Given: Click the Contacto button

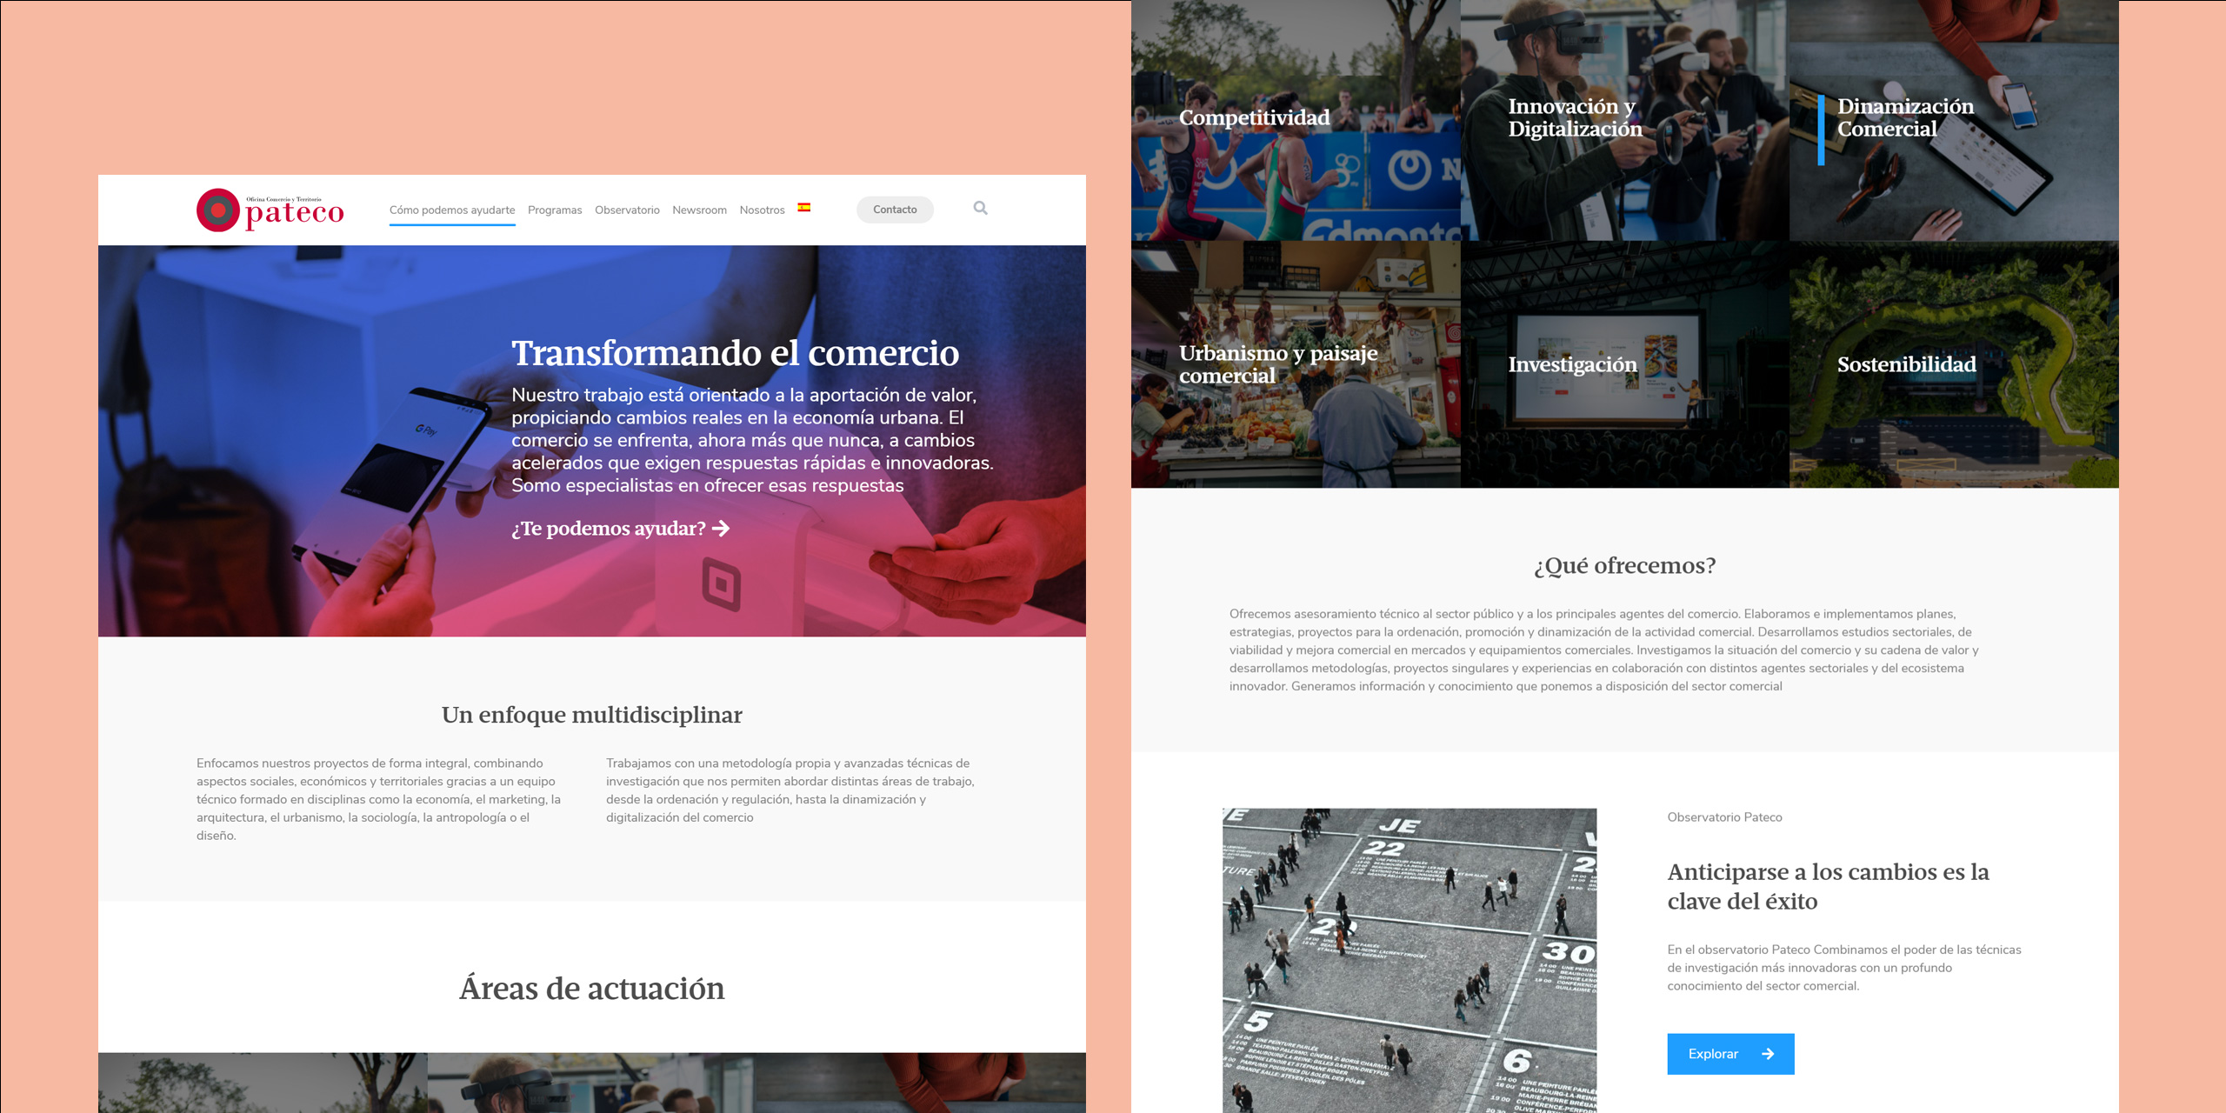Looking at the screenshot, I should 895,209.
